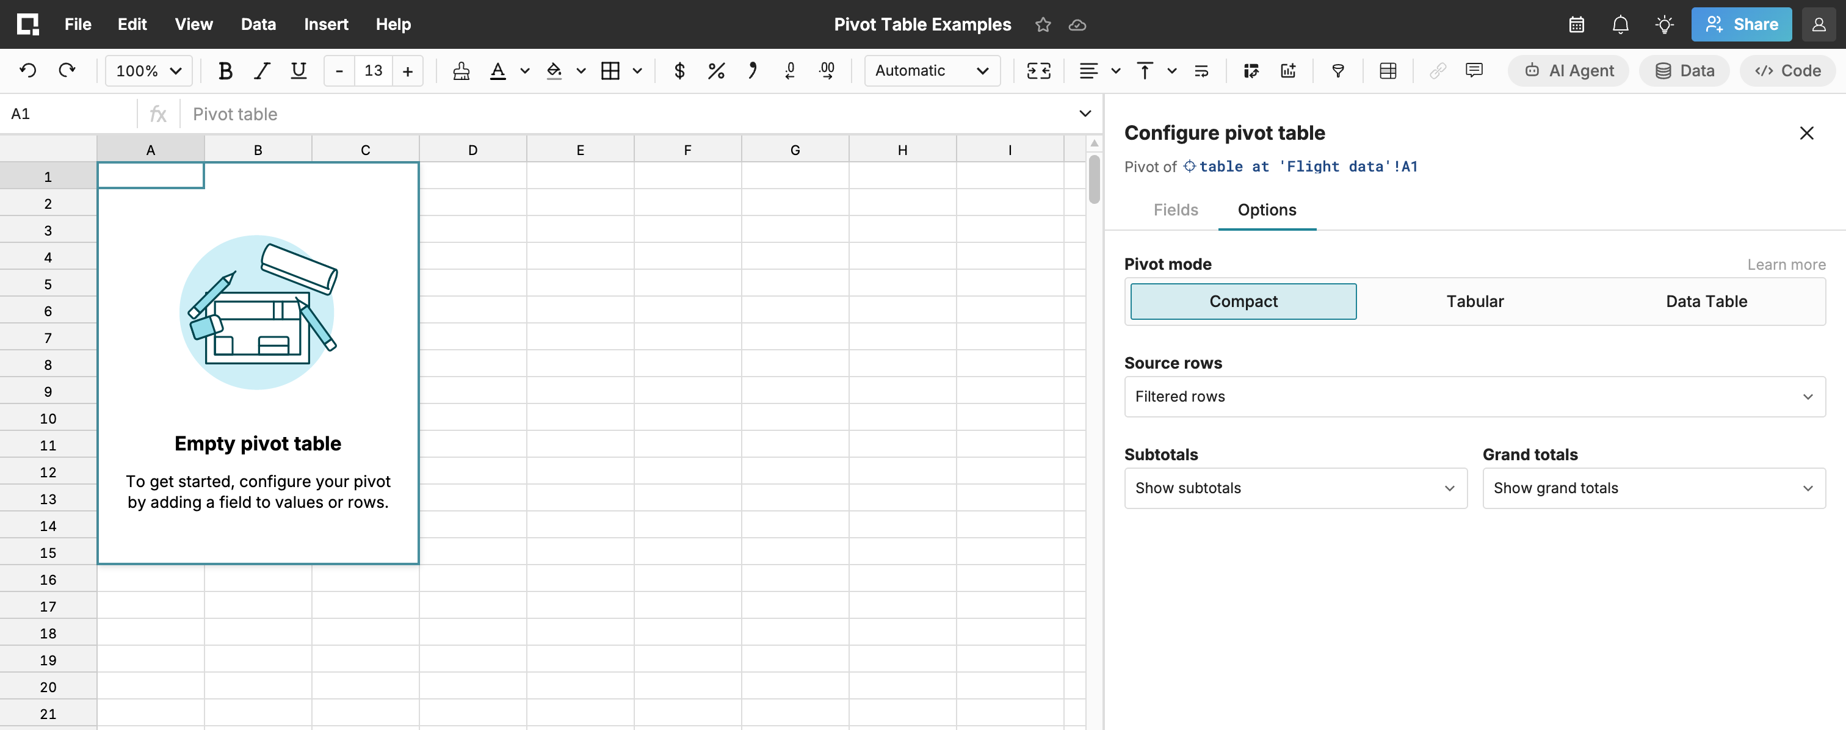Open the View menu
The width and height of the screenshot is (1846, 730).
click(x=194, y=24)
